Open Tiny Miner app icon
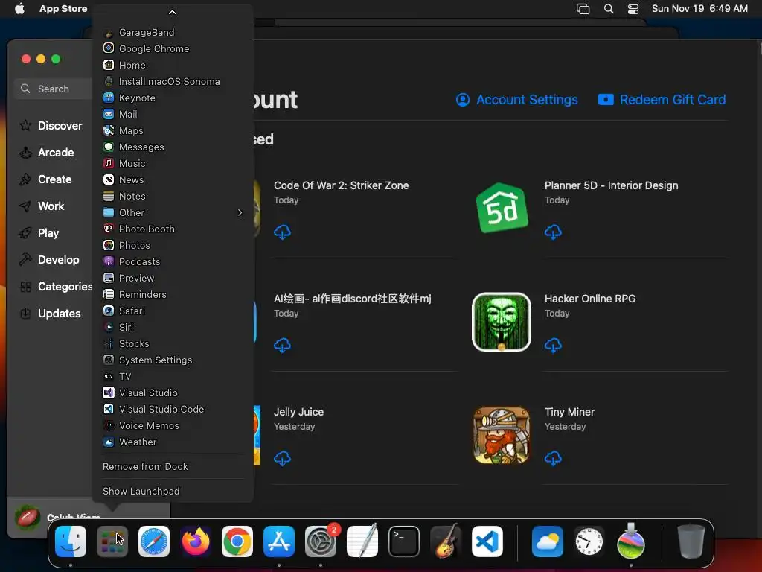The height and width of the screenshot is (572, 762). (502, 435)
